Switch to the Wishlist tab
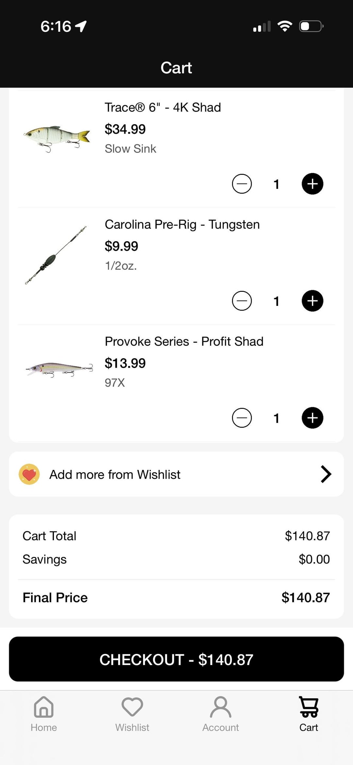This screenshot has width=353, height=765. coord(132,714)
